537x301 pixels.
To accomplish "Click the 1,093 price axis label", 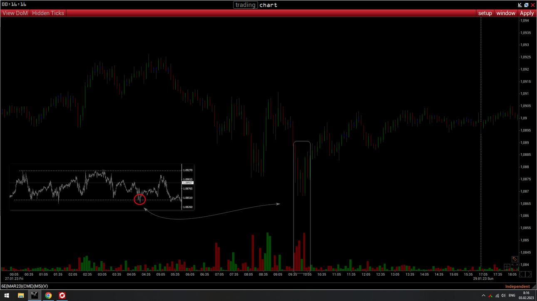I will coord(525,45).
